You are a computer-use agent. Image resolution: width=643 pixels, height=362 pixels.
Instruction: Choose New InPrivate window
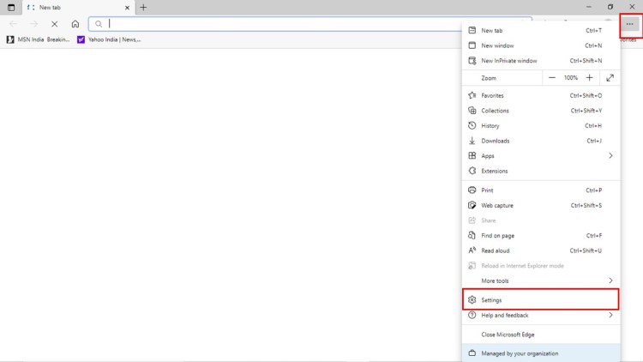[509, 61]
